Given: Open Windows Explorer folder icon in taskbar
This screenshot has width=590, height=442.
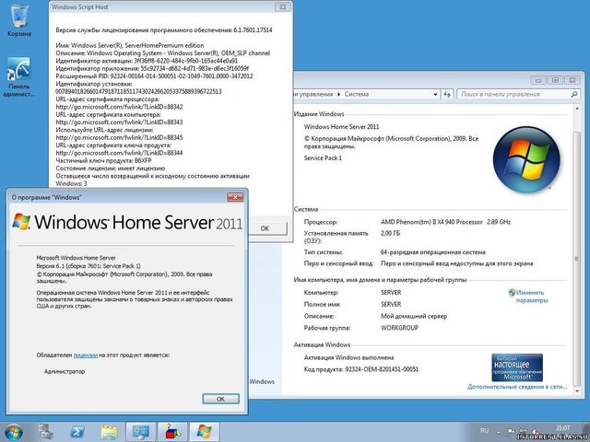Looking at the screenshot, I should [109, 432].
